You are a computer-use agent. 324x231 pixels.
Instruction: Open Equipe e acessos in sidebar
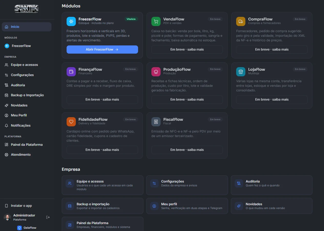27,65
